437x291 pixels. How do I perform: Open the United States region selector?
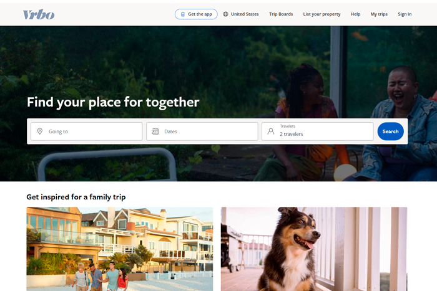[x=241, y=14]
